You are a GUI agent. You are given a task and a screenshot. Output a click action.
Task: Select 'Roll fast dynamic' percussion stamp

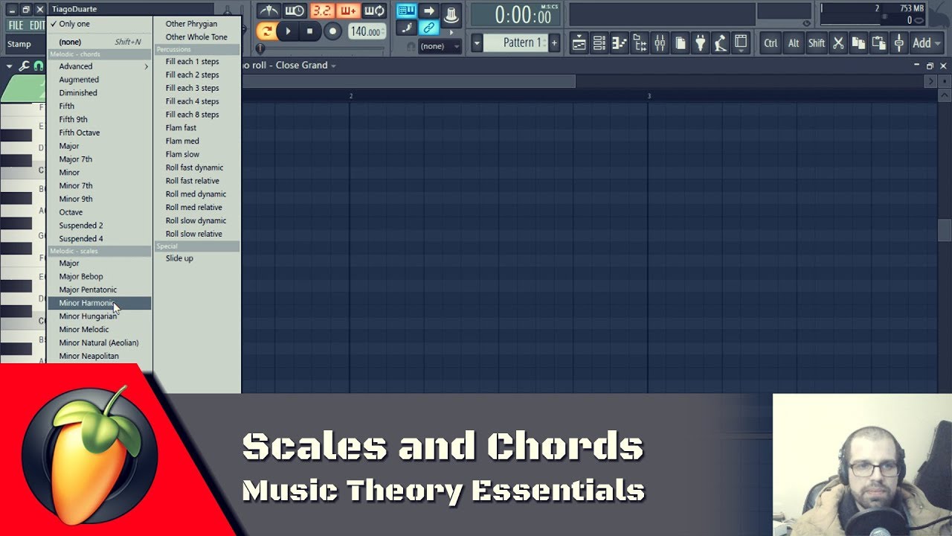197,167
